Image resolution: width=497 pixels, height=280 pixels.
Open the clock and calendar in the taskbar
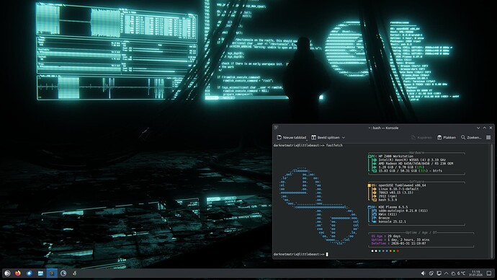476,274
